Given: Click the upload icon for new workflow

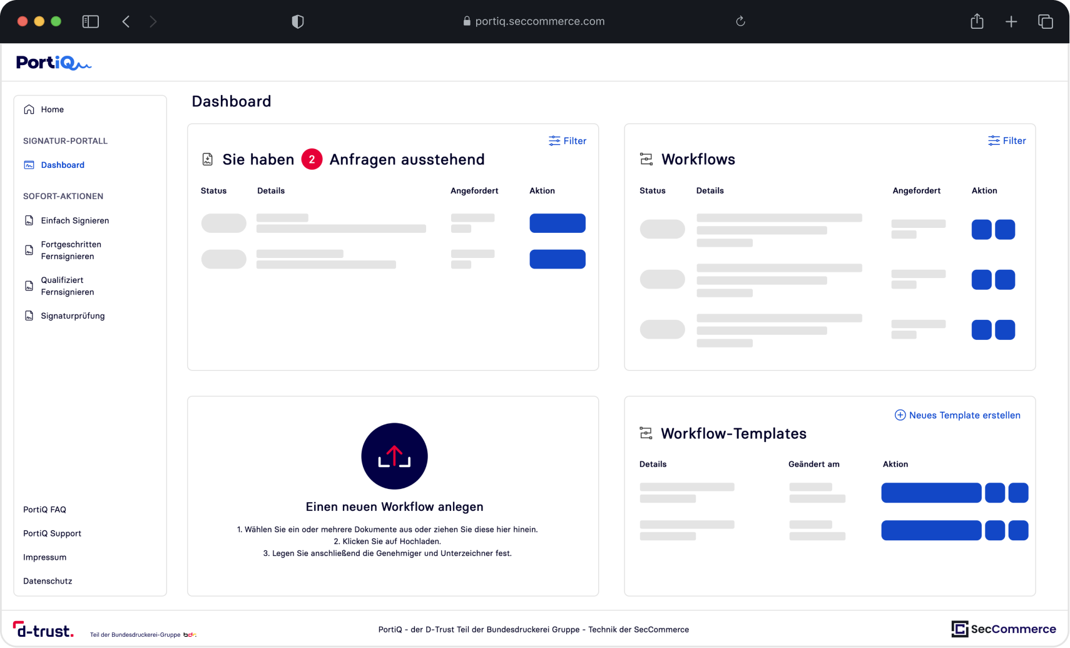Looking at the screenshot, I should pos(394,456).
